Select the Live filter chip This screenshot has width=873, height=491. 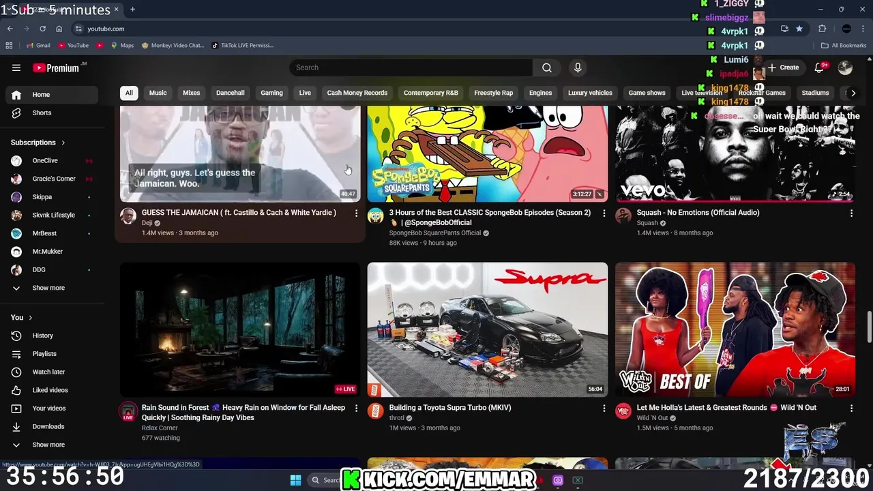[x=305, y=93]
